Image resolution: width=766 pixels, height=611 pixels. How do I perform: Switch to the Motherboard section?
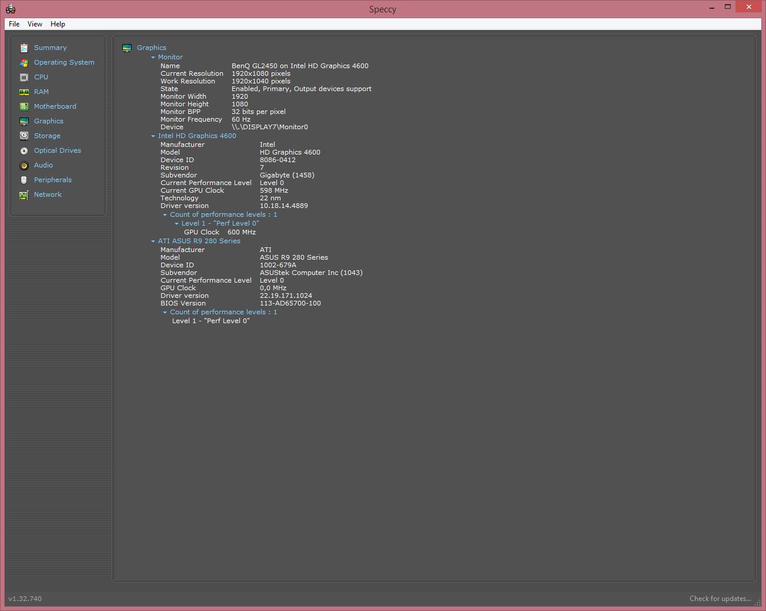55,106
